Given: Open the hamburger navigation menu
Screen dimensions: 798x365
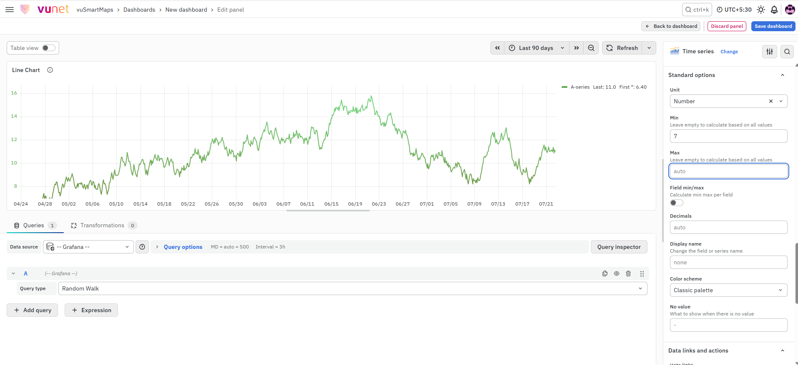Looking at the screenshot, I should [10, 10].
